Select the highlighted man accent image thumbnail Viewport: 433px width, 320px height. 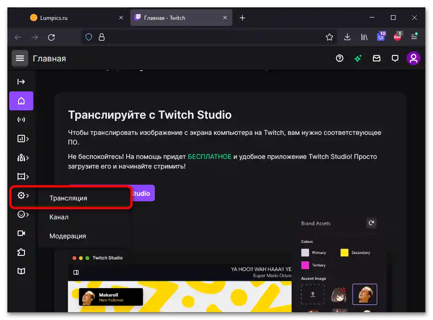point(365,294)
